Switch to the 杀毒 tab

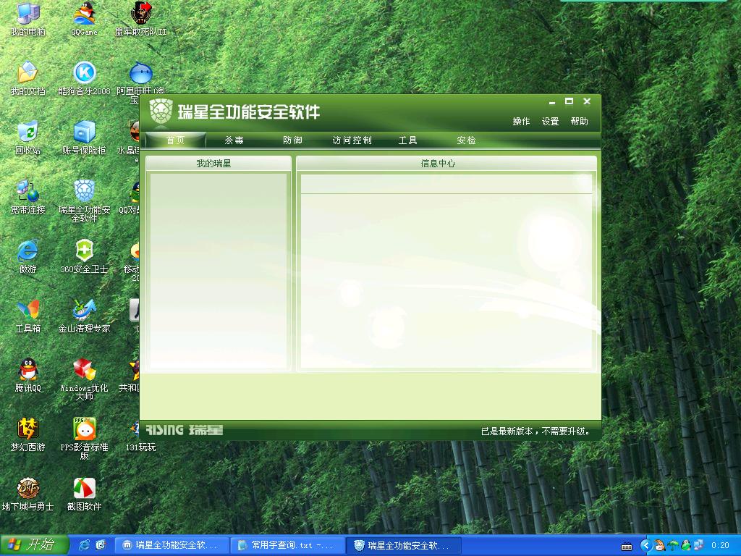coord(234,140)
